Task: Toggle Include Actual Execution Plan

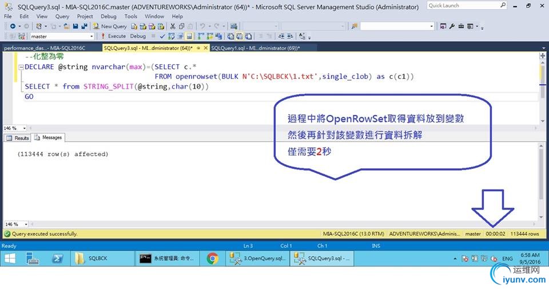Action: click(x=200, y=36)
